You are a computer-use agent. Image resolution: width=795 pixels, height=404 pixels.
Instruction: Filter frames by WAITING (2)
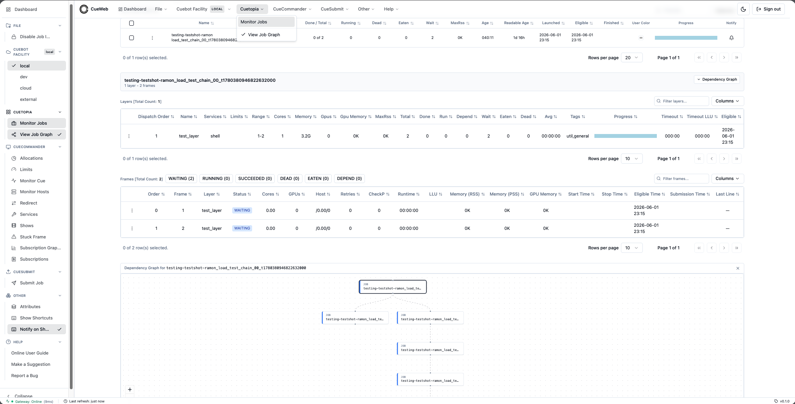181,178
